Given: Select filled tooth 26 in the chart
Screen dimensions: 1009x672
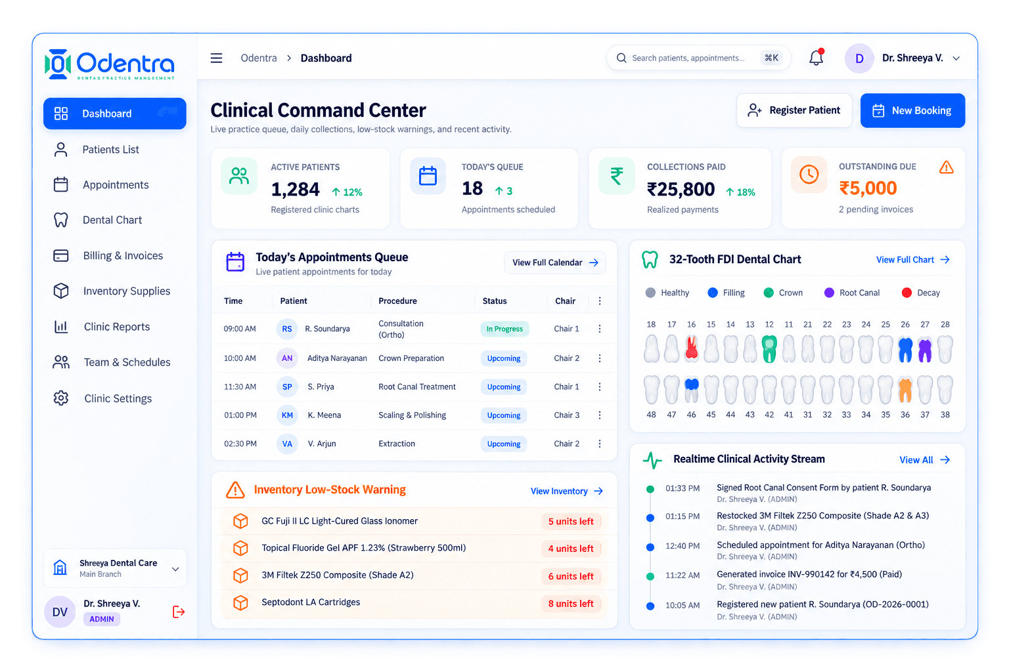Looking at the screenshot, I should tap(905, 349).
